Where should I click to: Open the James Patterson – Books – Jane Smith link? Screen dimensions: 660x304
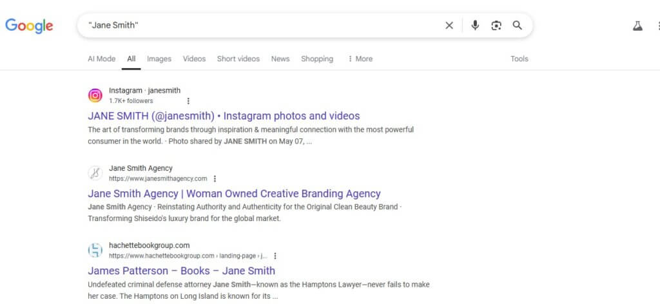point(181,271)
